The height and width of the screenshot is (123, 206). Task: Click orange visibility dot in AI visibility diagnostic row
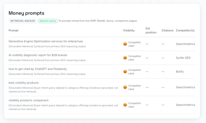coord(125,58)
